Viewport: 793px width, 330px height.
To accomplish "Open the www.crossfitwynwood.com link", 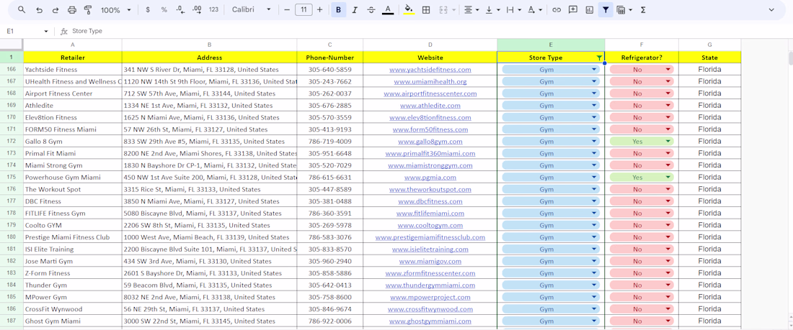I will tap(430, 309).
